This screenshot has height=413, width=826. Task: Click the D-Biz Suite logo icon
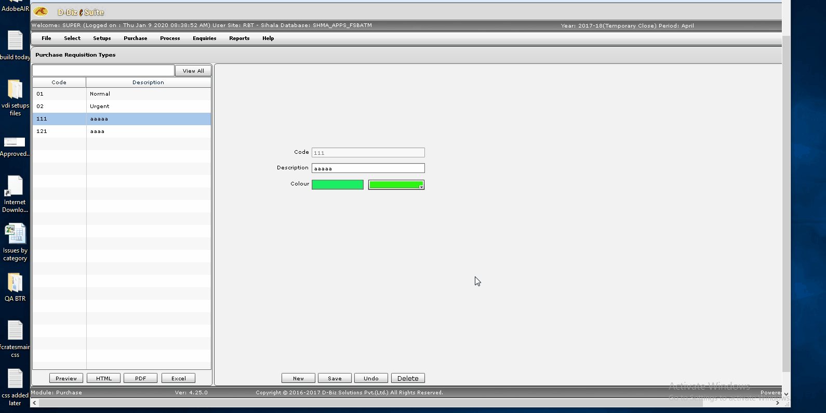coord(41,11)
